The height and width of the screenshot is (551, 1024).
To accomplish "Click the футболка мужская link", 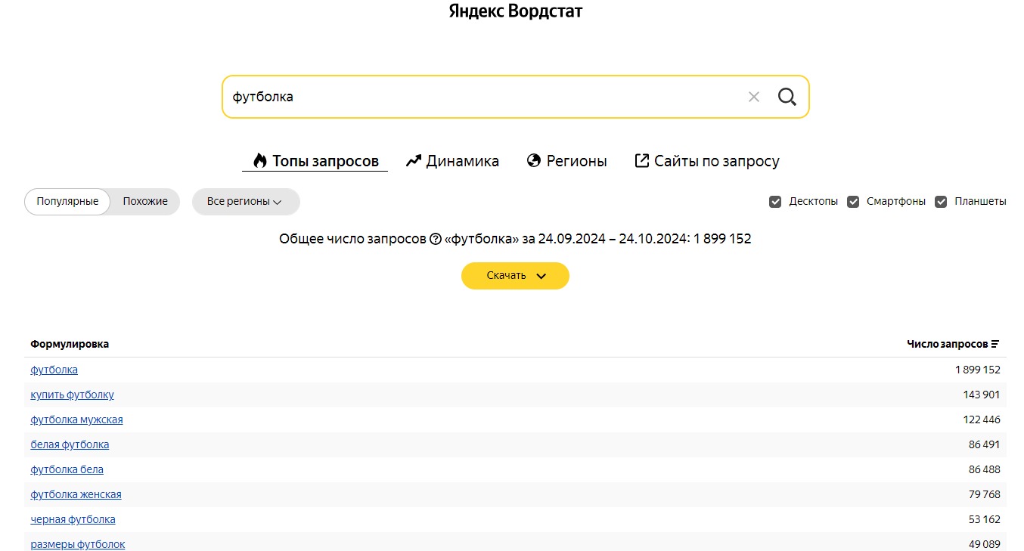I will [76, 419].
